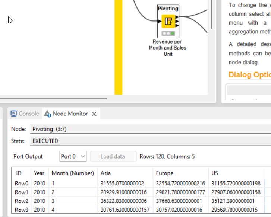Click the Node Monitor tab icon
Image resolution: width=271 pixels, height=217 pixels.
click(x=47, y=114)
